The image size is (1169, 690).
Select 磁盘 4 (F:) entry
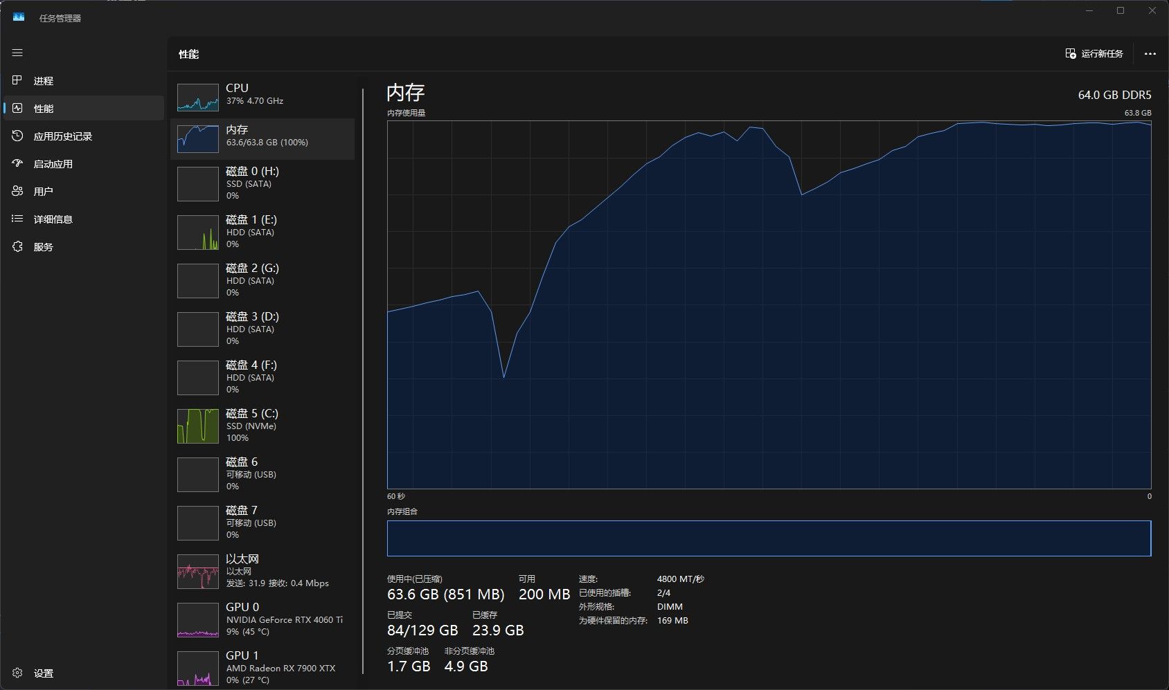(x=262, y=377)
